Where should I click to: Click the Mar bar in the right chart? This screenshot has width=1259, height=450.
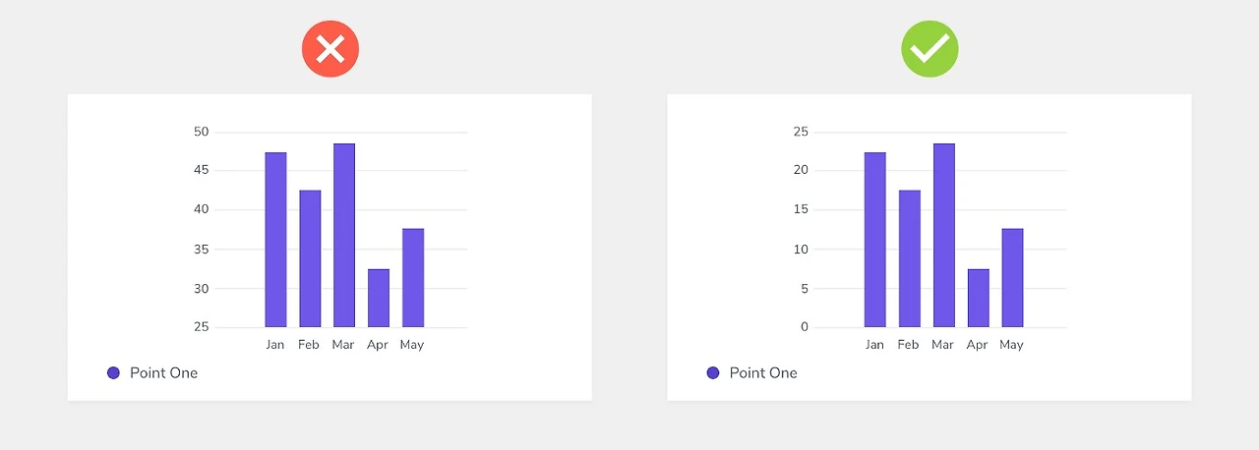click(944, 235)
